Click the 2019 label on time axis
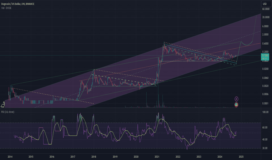Image resolution: width=272 pixels, height=160 pixels. click(115, 157)
